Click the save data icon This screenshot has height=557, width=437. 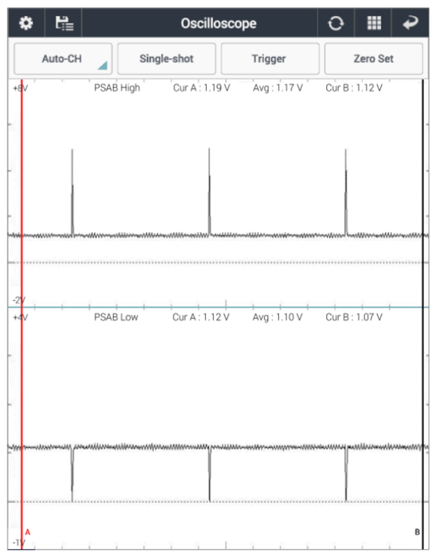(x=64, y=23)
